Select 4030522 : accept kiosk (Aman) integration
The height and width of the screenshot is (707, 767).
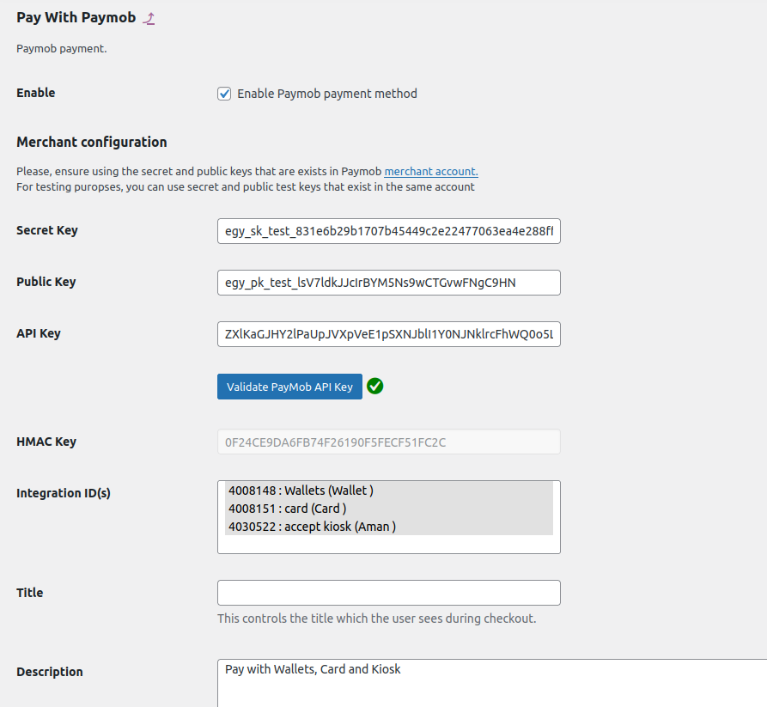point(389,527)
